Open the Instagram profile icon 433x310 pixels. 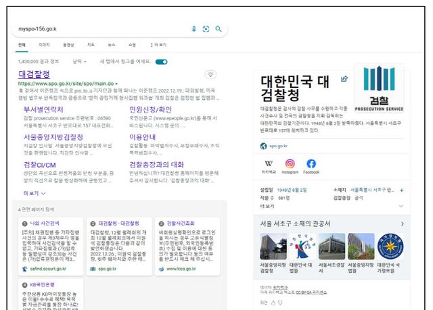pyautogui.click(x=290, y=163)
